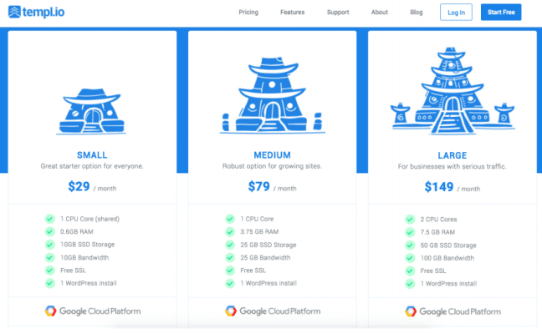Click checkmark beside 25 GB Bandwidth

coord(230,257)
